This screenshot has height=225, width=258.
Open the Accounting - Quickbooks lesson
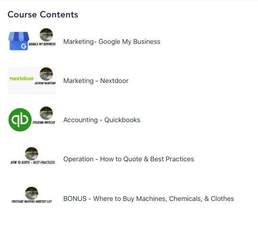102,120
